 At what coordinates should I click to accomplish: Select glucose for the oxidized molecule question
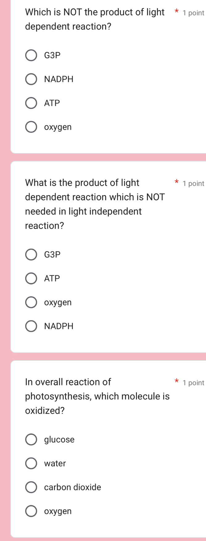point(31,439)
